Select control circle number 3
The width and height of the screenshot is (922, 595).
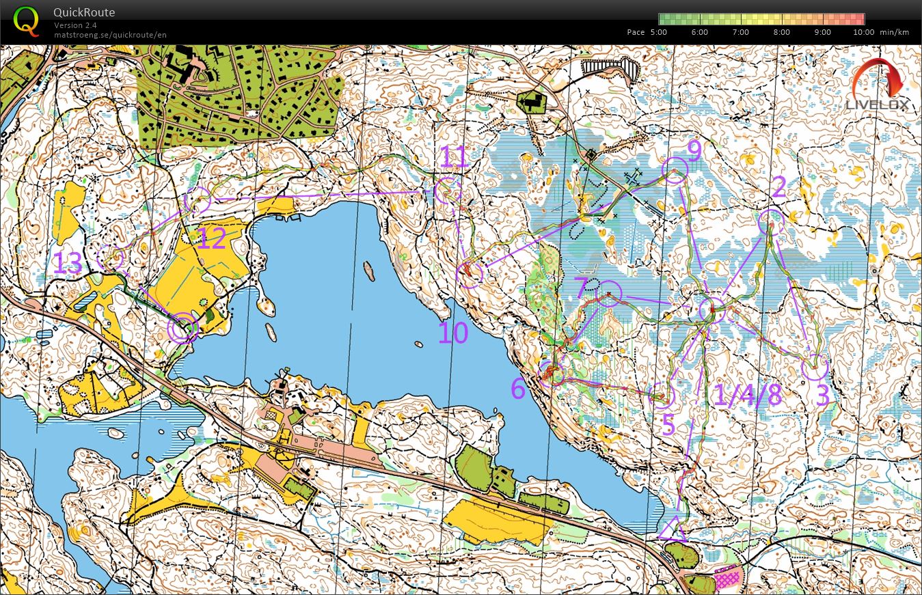click(814, 367)
